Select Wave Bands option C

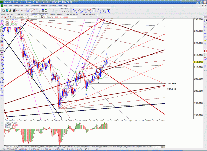[x=69, y=11]
